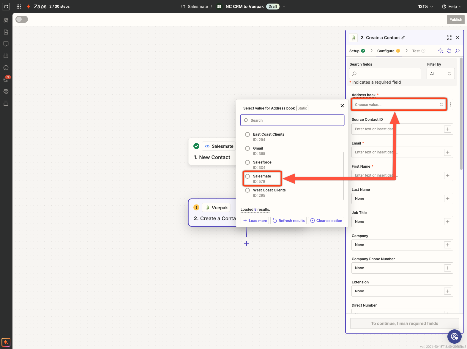Click the plus icon to add a step
467x349 pixels.
pyautogui.click(x=247, y=243)
